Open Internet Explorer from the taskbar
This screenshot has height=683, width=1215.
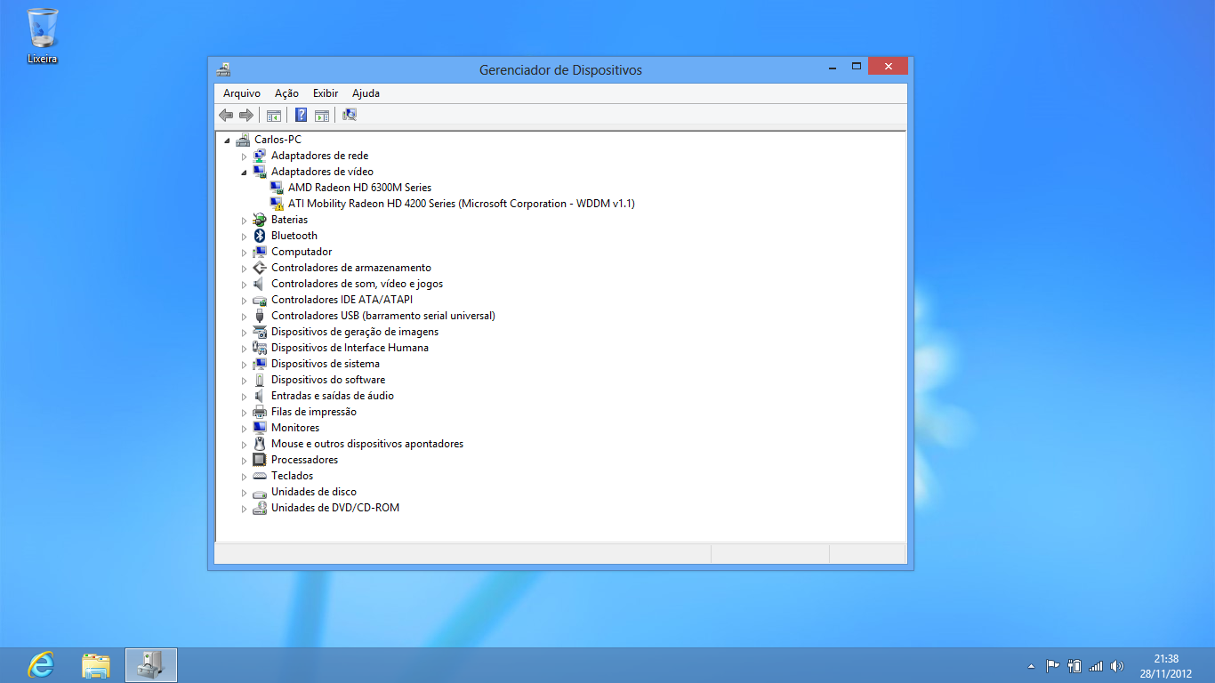pyautogui.click(x=41, y=665)
